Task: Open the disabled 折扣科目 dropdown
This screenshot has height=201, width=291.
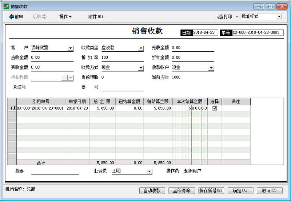Action: tap(70, 78)
